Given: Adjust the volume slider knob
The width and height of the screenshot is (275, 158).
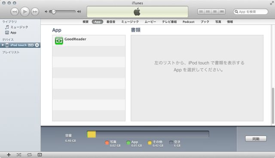Looking at the screenshot, I should [53, 12].
